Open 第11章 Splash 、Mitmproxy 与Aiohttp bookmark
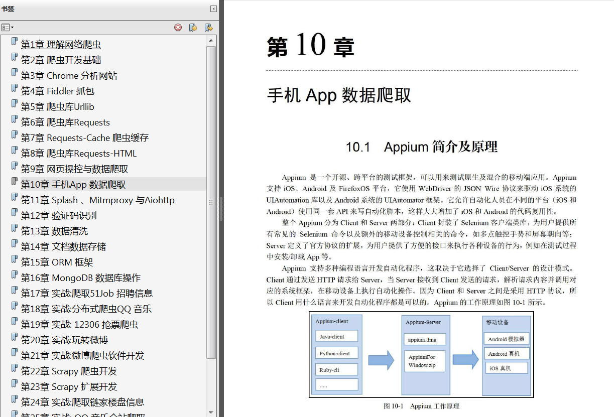 (98, 200)
